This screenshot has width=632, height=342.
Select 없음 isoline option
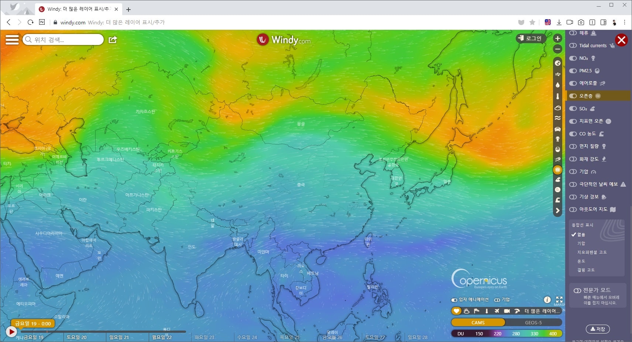(x=581, y=235)
